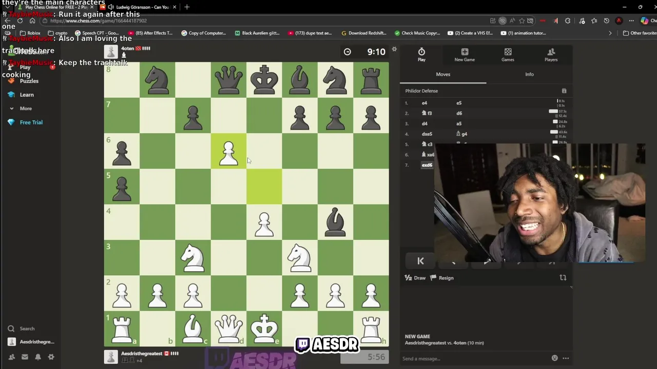Viewport: 657px width, 369px height.
Task: Open the Games board icon
Action: click(508, 52)
